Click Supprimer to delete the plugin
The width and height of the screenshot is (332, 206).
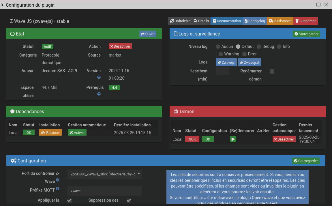pyautogui.click(x=305, y=21)
